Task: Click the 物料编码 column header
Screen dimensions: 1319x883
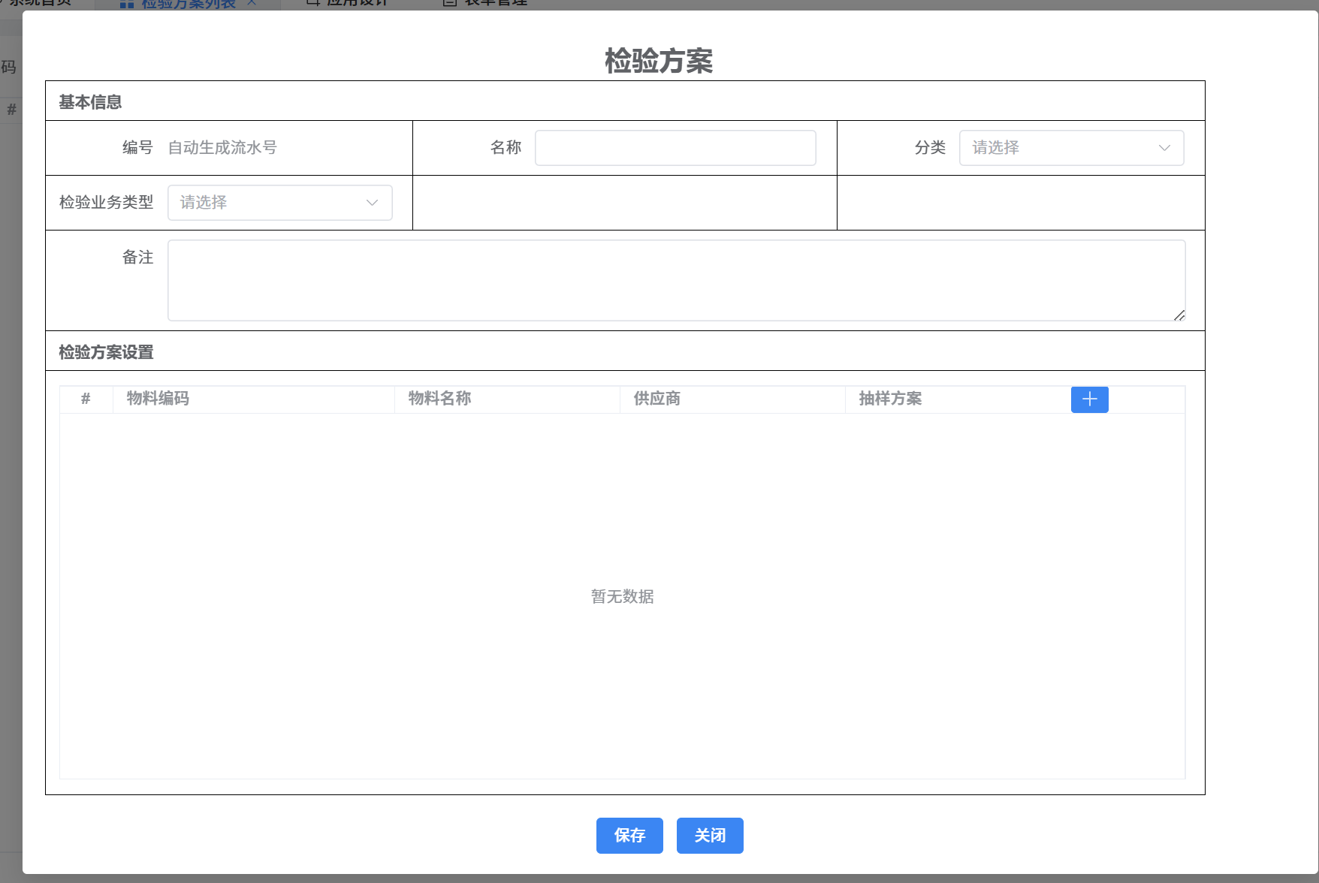Action: 158,399
